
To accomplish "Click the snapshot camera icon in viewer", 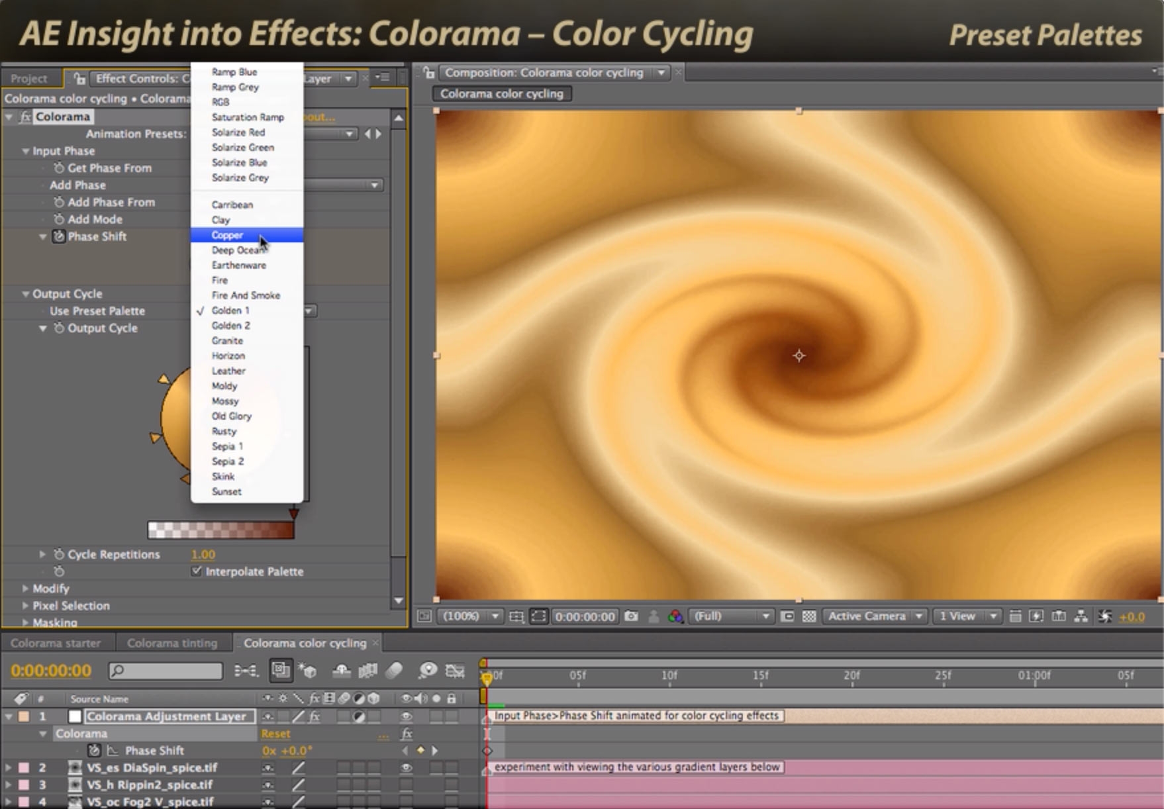I will click(631, 616).
